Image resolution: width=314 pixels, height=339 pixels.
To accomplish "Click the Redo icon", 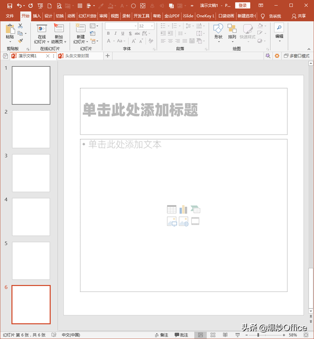I will tap(30, 5).
